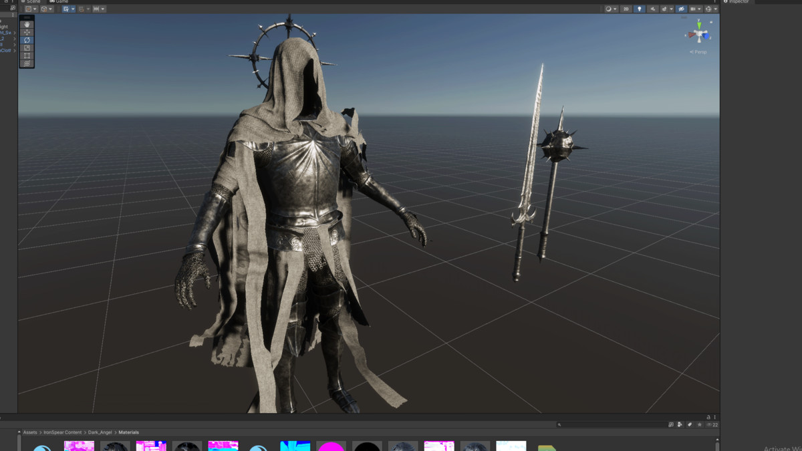Select the combined Transform tool
The width and height of the screenshot is (802, 451).
tap(27, 63)
